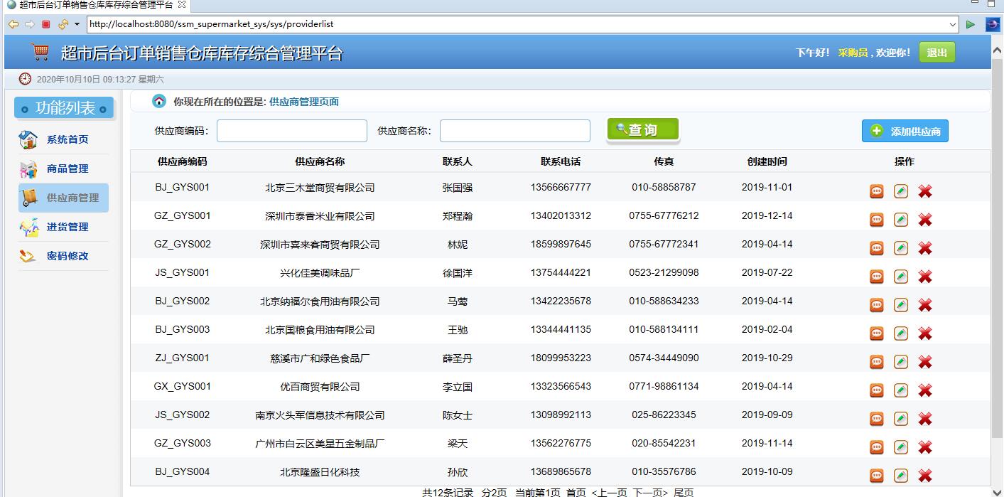This screenshot has height=497, width=1004.
Task: Delete supplier 兴化佳美调味品厂 with red X icon
Action: (x=924, y=276)
